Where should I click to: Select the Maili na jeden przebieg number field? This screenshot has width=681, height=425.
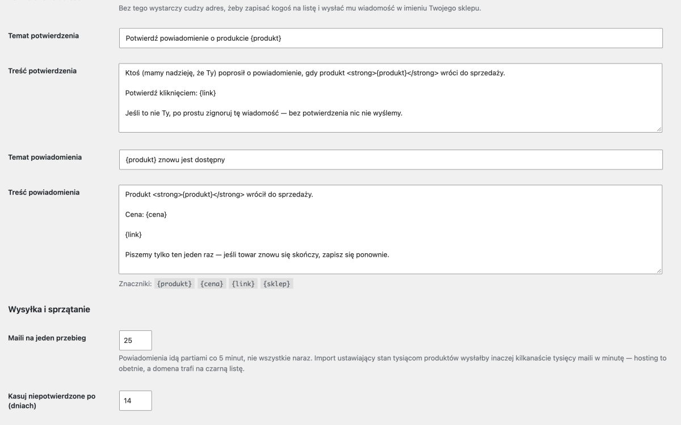tap(136, 341)
